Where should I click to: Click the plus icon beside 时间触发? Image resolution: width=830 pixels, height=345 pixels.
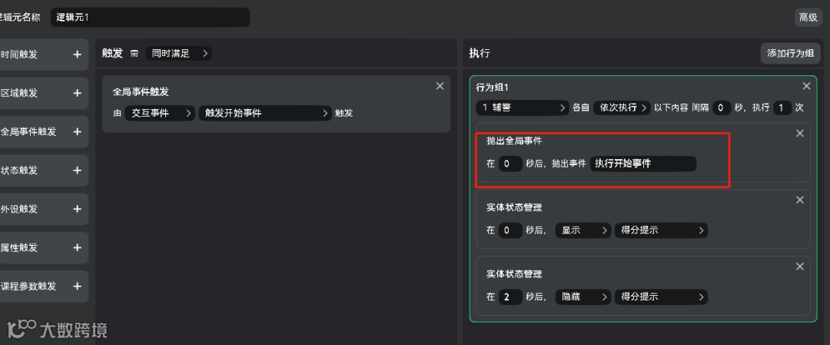click(77, 55)
